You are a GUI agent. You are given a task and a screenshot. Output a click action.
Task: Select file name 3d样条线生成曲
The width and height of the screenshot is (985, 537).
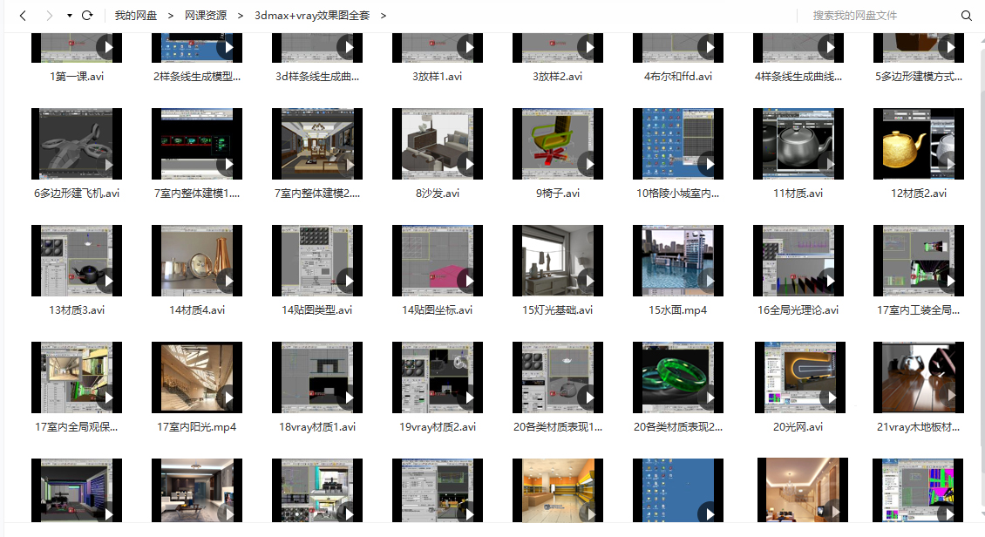[317, 77]
